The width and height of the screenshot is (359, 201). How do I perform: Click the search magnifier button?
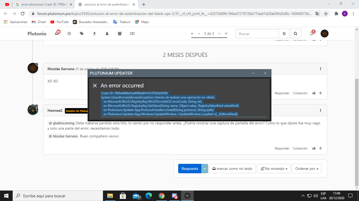(295, 33)
